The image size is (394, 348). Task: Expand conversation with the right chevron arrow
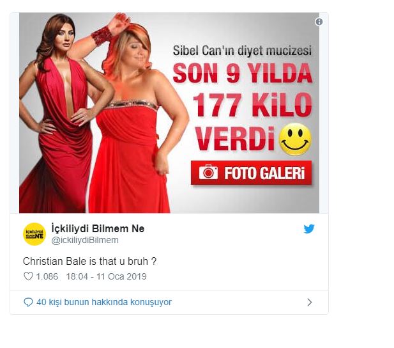310,302
